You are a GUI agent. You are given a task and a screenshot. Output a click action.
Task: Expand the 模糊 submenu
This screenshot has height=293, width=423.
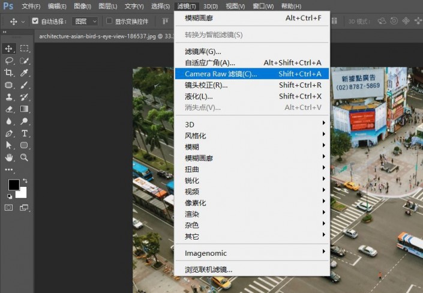pos(252,147)
